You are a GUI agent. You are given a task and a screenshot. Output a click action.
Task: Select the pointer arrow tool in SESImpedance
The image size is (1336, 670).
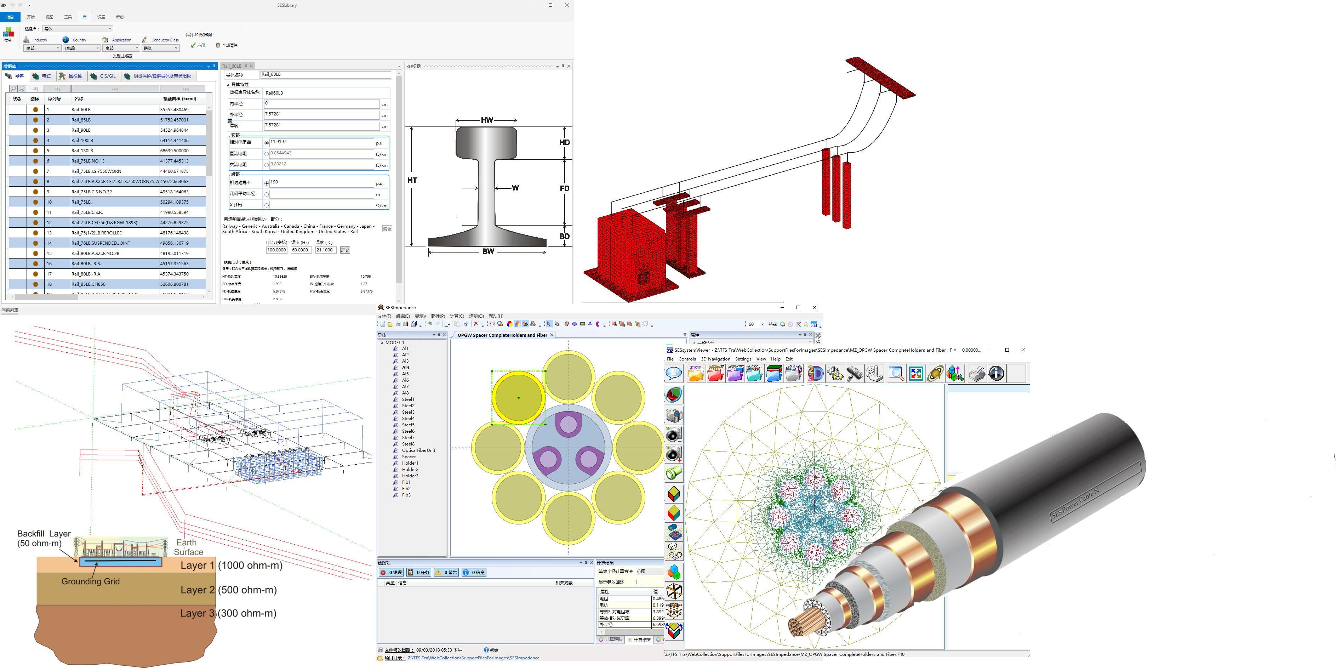549,324
